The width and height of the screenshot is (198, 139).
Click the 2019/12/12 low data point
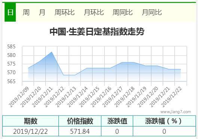pos(63,75)
